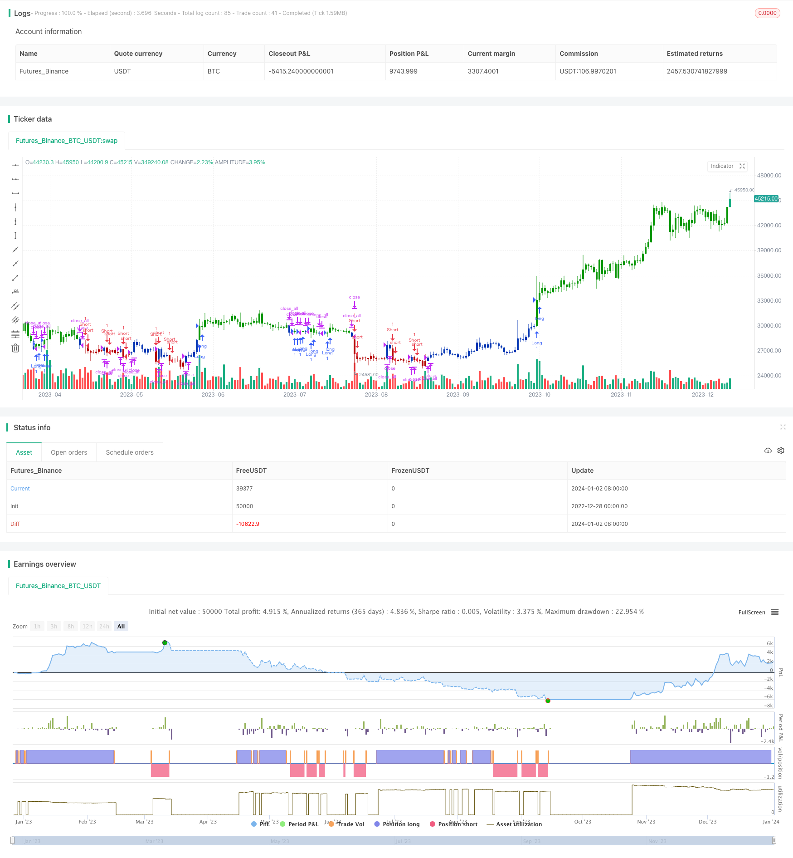The width and height of the screenshot is (793, 858).
Task: Click the 24581.00 low price label
Action: (368, 375)
